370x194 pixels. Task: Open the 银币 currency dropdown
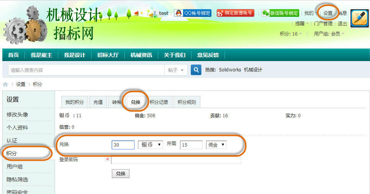tap(150, 145)
